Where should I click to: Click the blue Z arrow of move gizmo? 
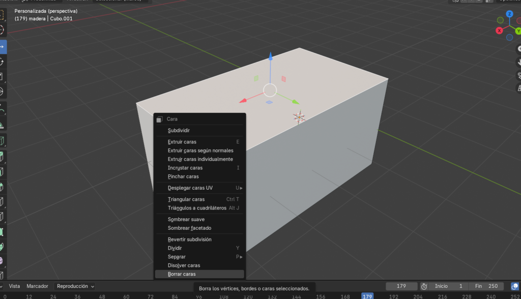pos(271,56)
